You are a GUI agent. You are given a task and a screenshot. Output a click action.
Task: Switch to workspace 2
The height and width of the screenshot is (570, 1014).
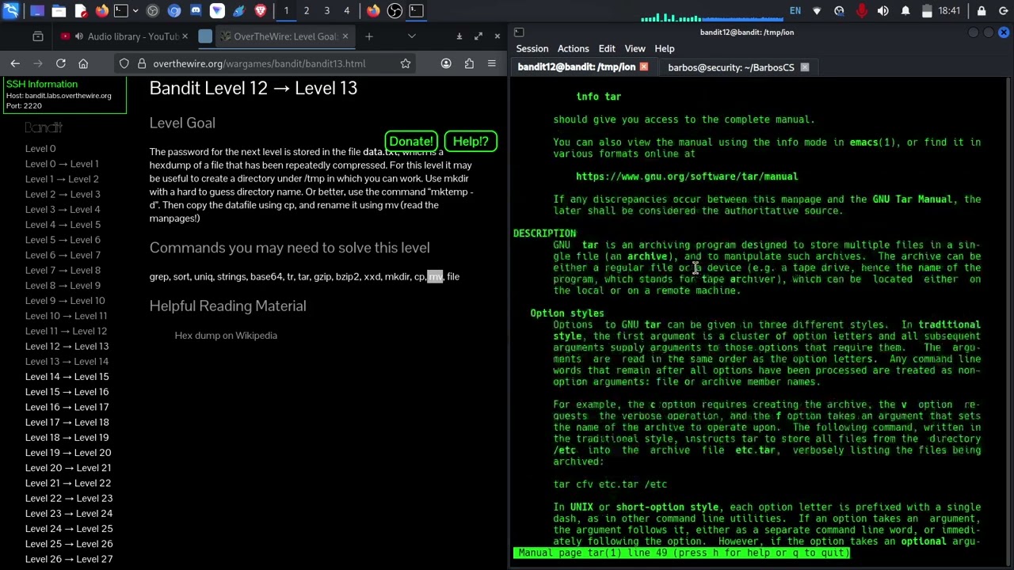click(x=307, y=11)
